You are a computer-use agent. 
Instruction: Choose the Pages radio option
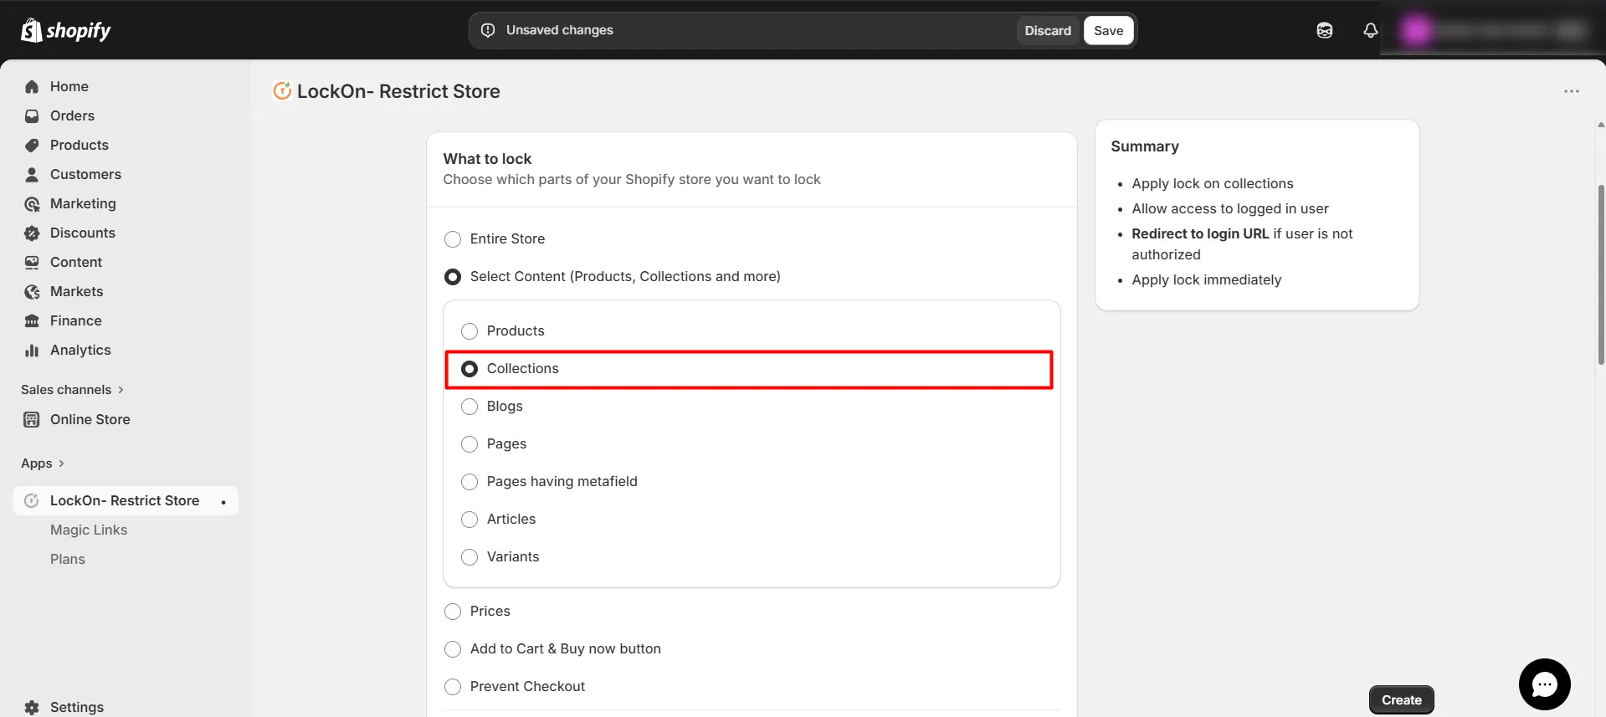469,444
